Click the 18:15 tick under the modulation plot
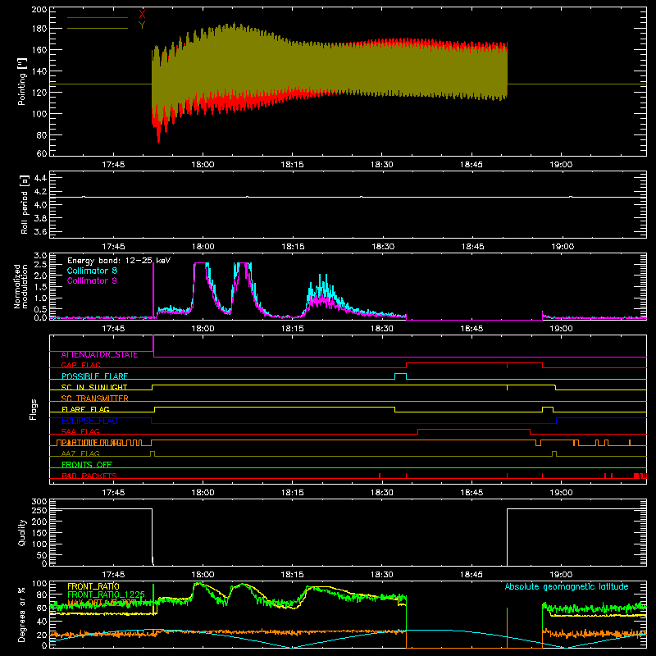Viewport: 656px width, 656px height. coord(292,329)
